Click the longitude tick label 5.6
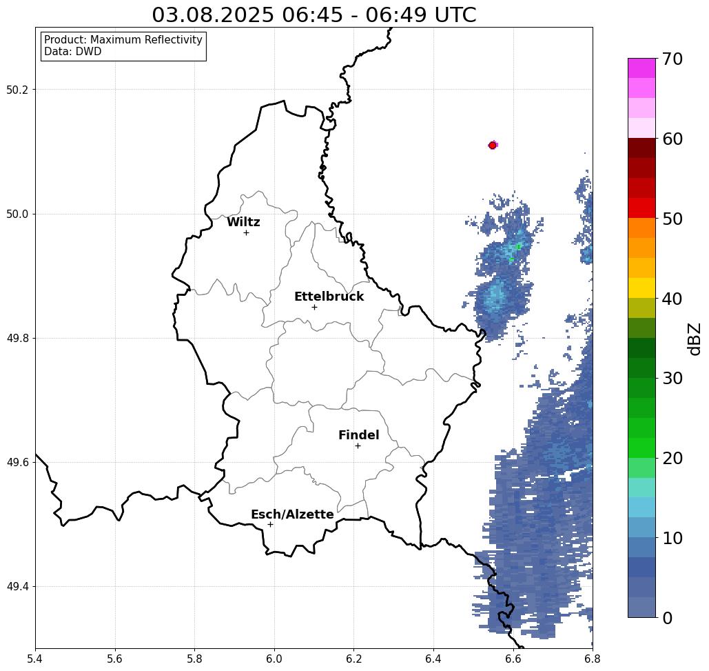Screen dimensions: 709x671 click(x=115, y=659)
